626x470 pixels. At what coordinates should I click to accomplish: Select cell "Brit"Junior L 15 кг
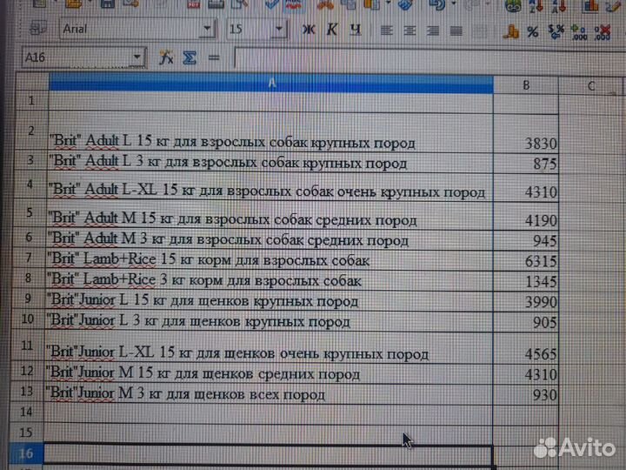[269, 300]
